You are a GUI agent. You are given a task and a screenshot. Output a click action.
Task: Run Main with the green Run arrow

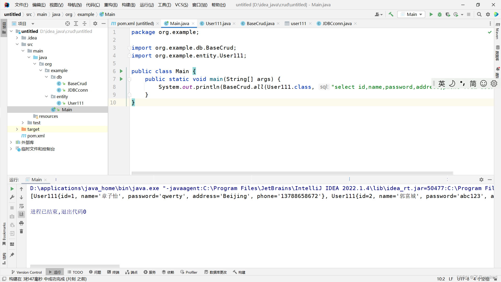tap(431, 14)
